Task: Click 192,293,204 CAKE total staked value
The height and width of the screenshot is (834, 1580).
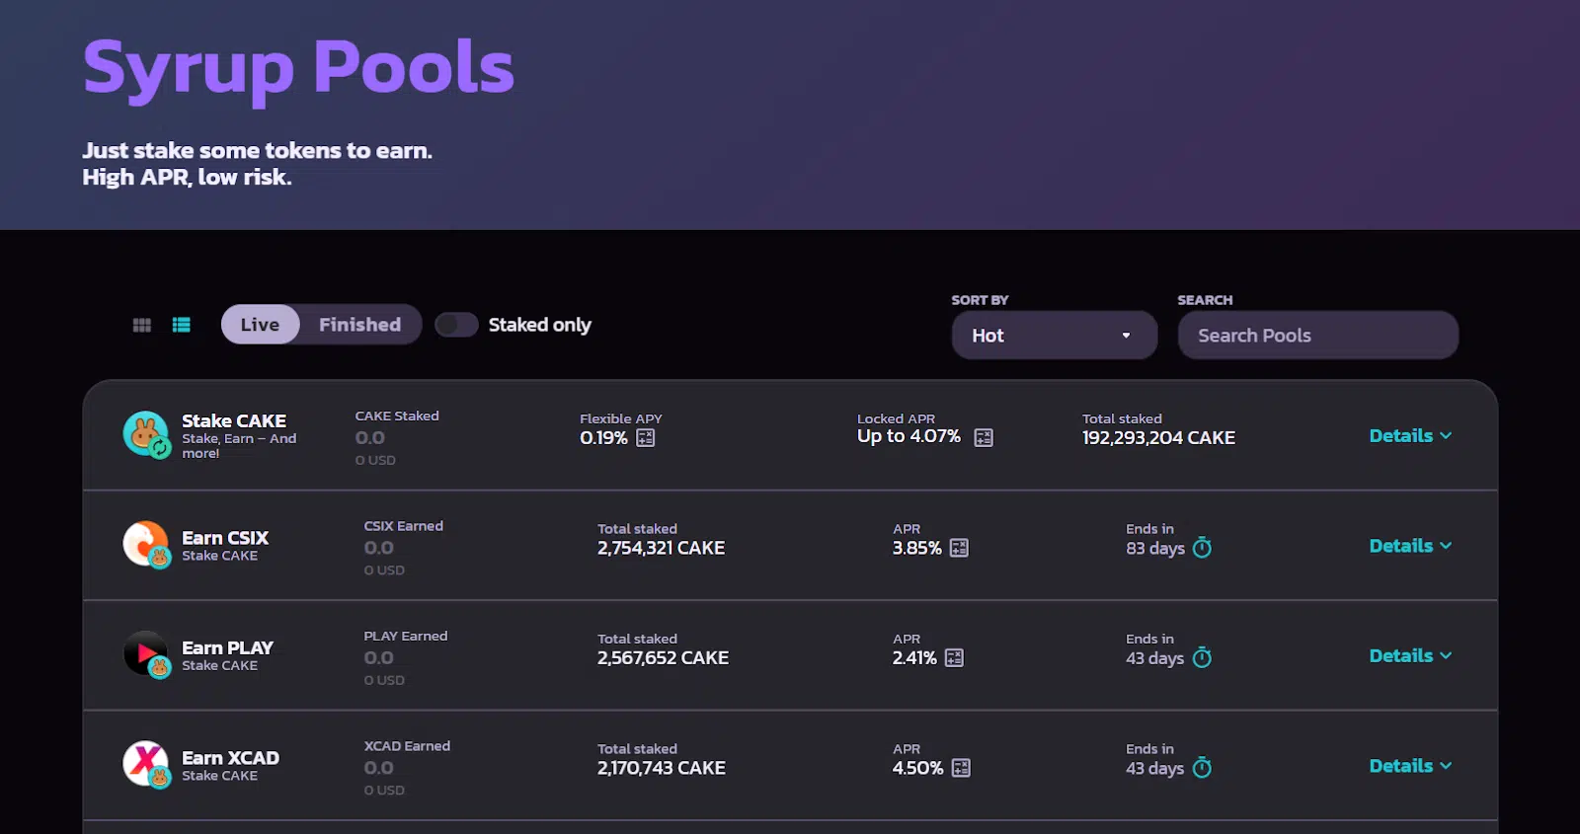Action: (1158, 437)
